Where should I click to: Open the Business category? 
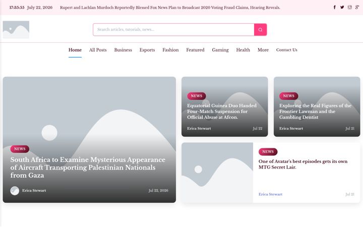tap(123, 50)
